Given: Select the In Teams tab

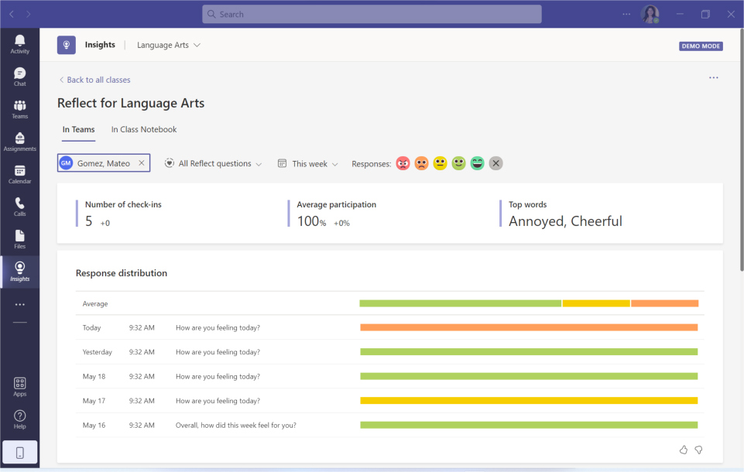Looking at the screenshot, I should click(x=78, y=129).
